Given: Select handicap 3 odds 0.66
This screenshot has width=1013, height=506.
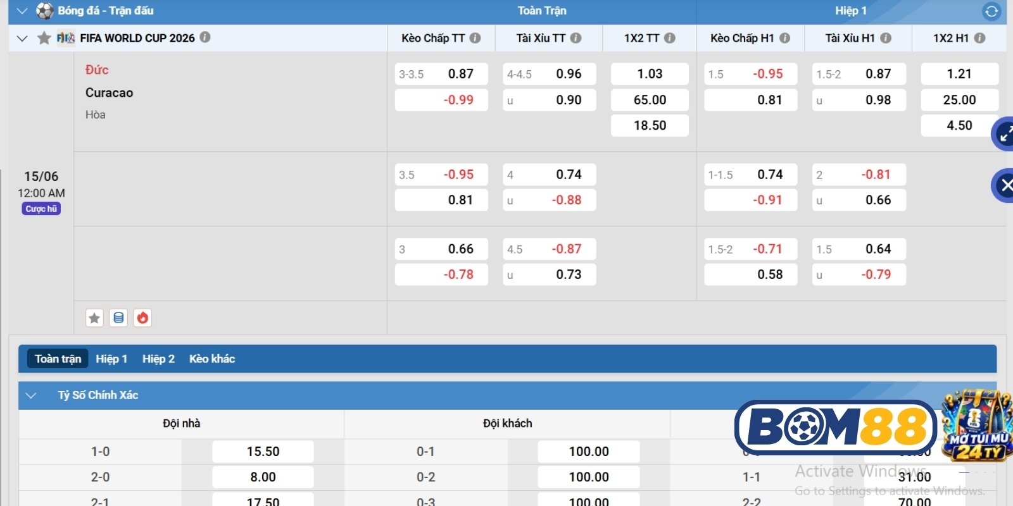Looking at the screenshot, I should [441, 249].
